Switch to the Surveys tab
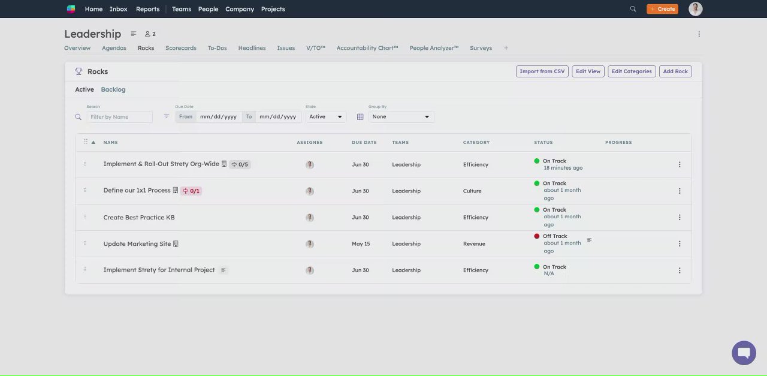Screen dimensions: 767x376 481,48
